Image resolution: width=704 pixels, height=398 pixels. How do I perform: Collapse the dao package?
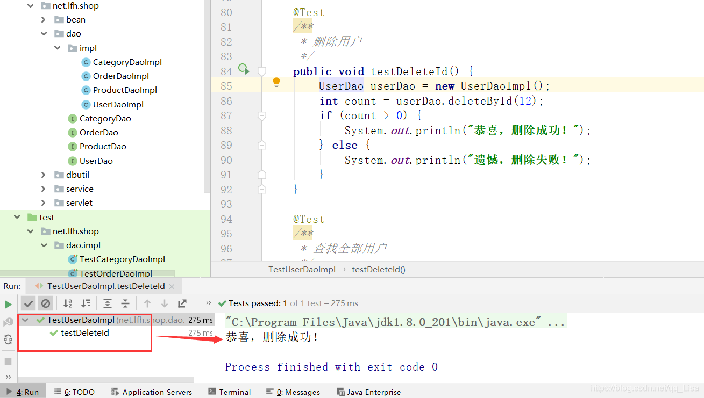pos(44,34)
